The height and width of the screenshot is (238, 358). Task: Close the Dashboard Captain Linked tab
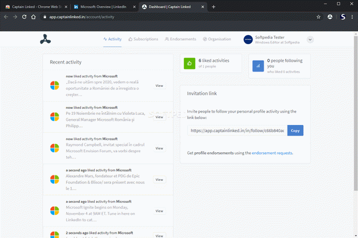(x=202, y=7)
